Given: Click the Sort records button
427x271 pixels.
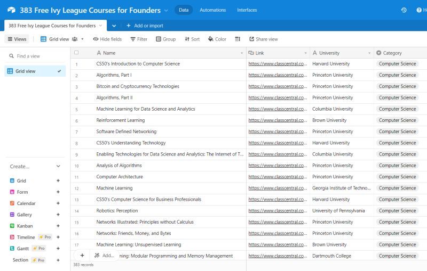Looking at the screenshot, I should click(192, 39).
